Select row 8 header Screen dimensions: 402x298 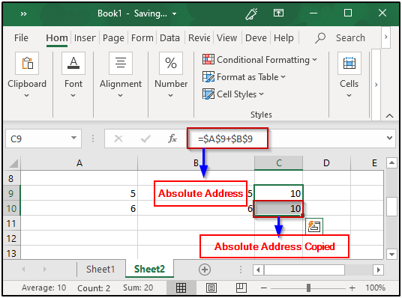coord(11,178)
